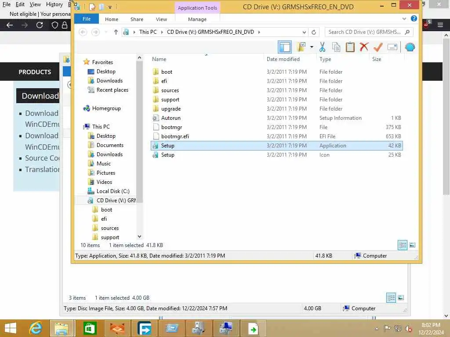This screenshot has height=337, width=450.
Task: Select the bootmgr.efi file
Action: pyautogui.click(x=175, y=136)
